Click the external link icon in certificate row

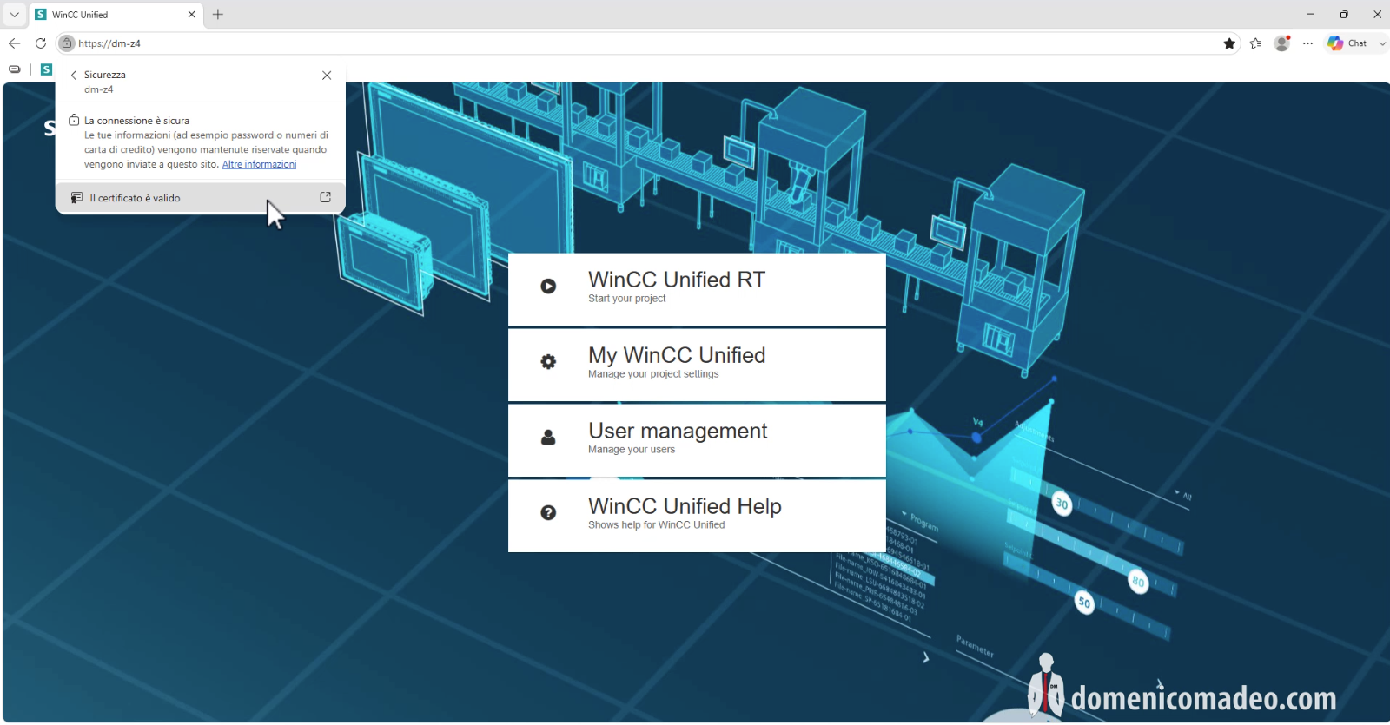pyautogui.click(x=326, y=197)
